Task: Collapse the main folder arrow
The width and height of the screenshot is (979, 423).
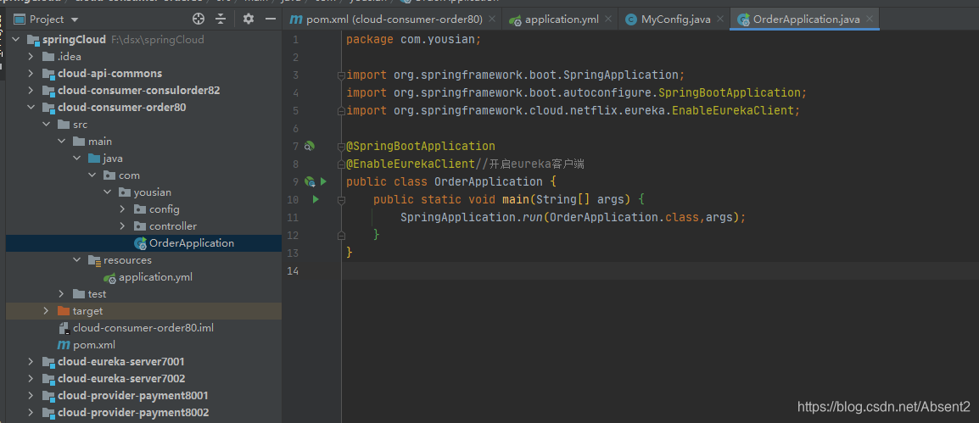Action: 61,141
